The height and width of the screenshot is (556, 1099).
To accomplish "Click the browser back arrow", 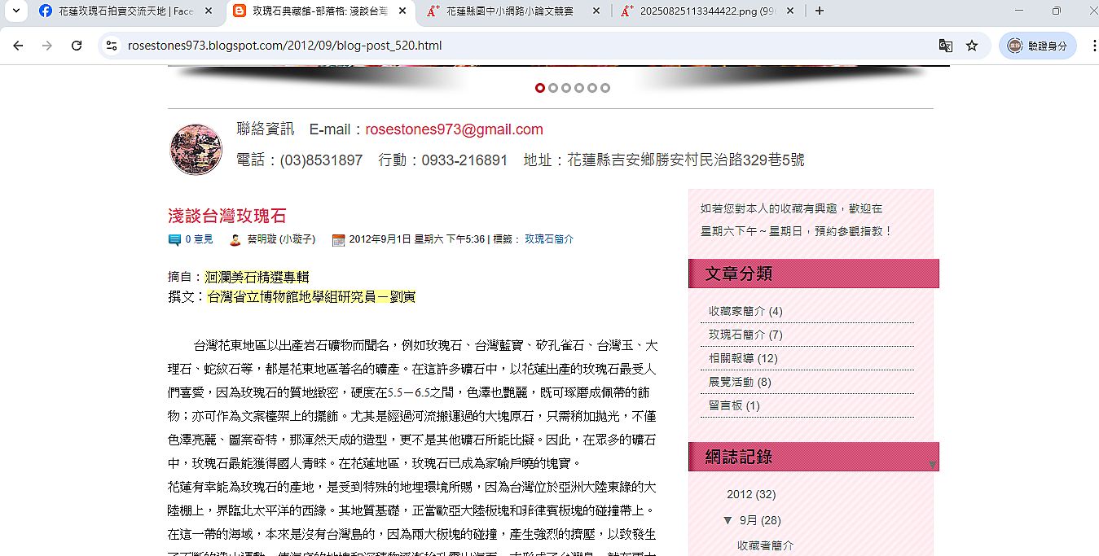I will pos(18,46).
